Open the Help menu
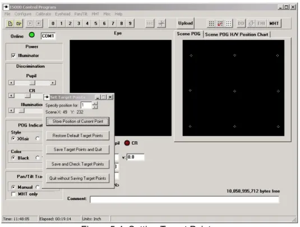The width and height of the screenshot is (300, 227). pos(118,14)
